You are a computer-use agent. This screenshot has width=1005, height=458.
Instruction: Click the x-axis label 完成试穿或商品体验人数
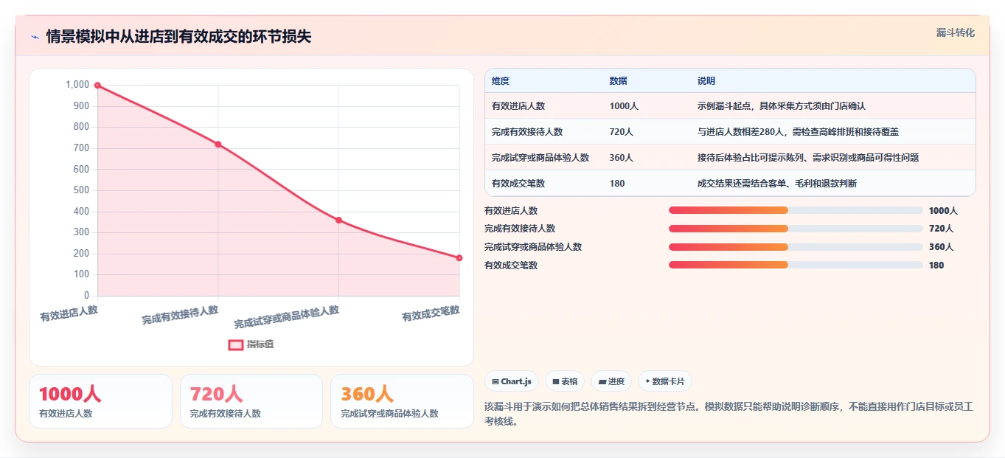tap(287, 317)
